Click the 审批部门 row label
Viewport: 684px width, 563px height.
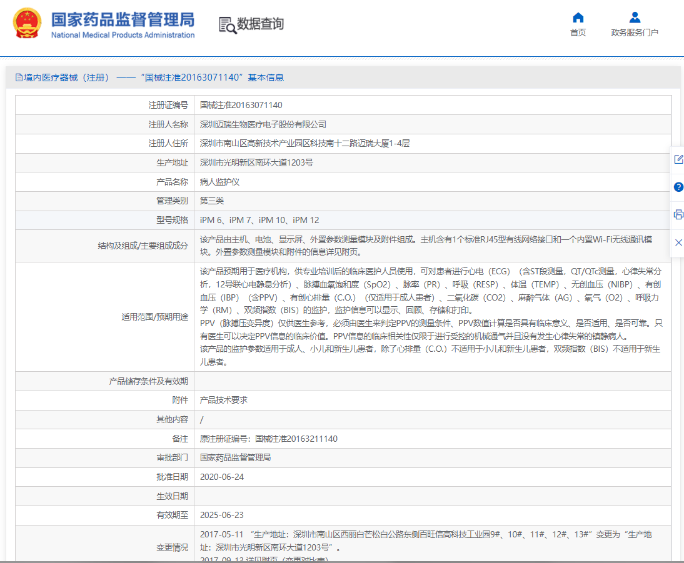click(x=172, y=457)
